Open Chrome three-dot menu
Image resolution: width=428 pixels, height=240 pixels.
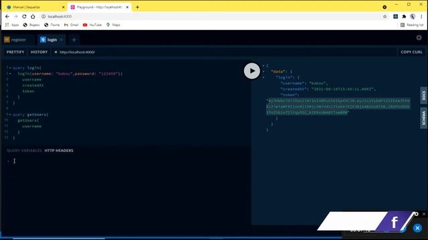[421, 17]
